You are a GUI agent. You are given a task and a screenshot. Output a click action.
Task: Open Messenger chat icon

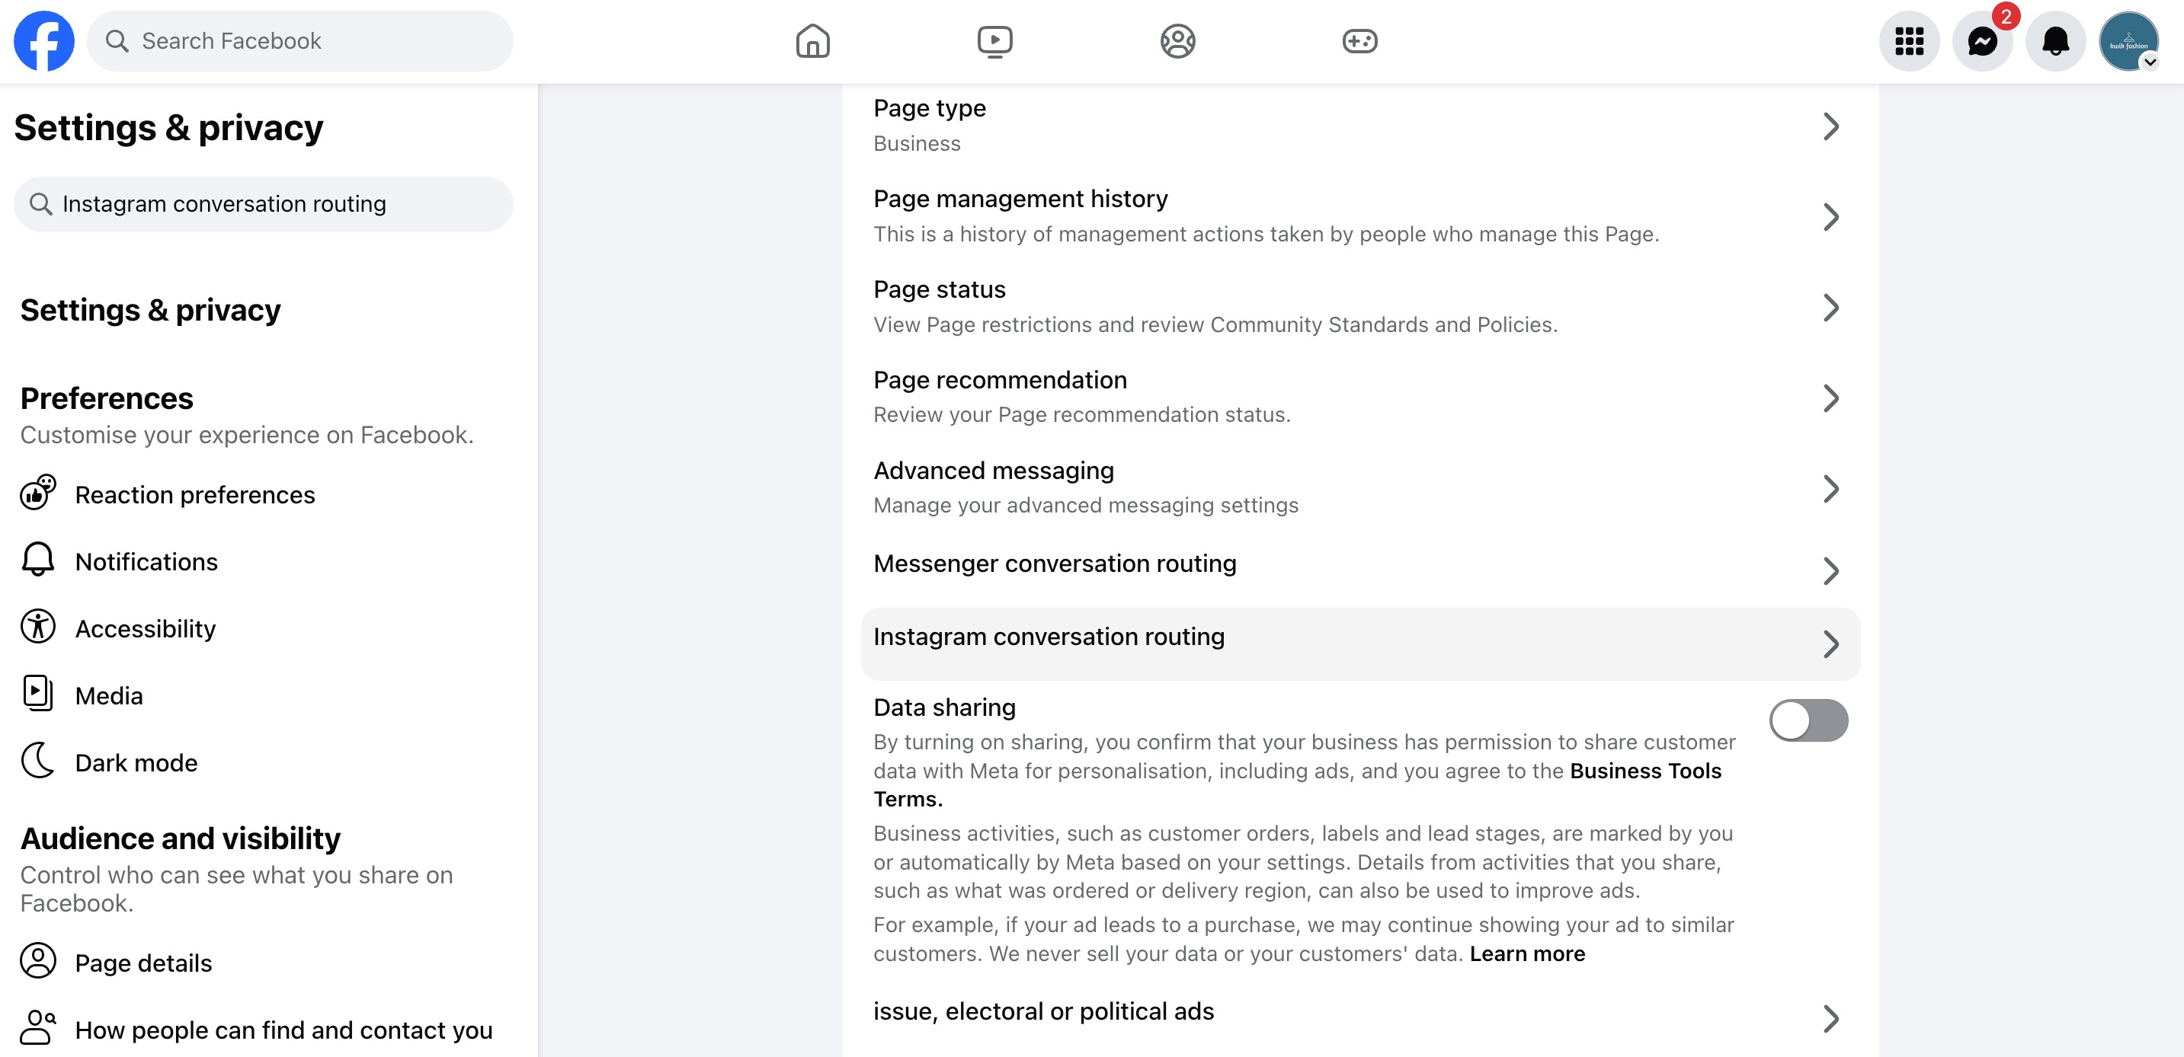point(1982,40)
